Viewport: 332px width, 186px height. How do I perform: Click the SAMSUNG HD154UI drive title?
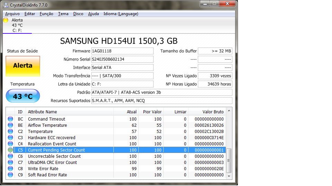(119, 41)
